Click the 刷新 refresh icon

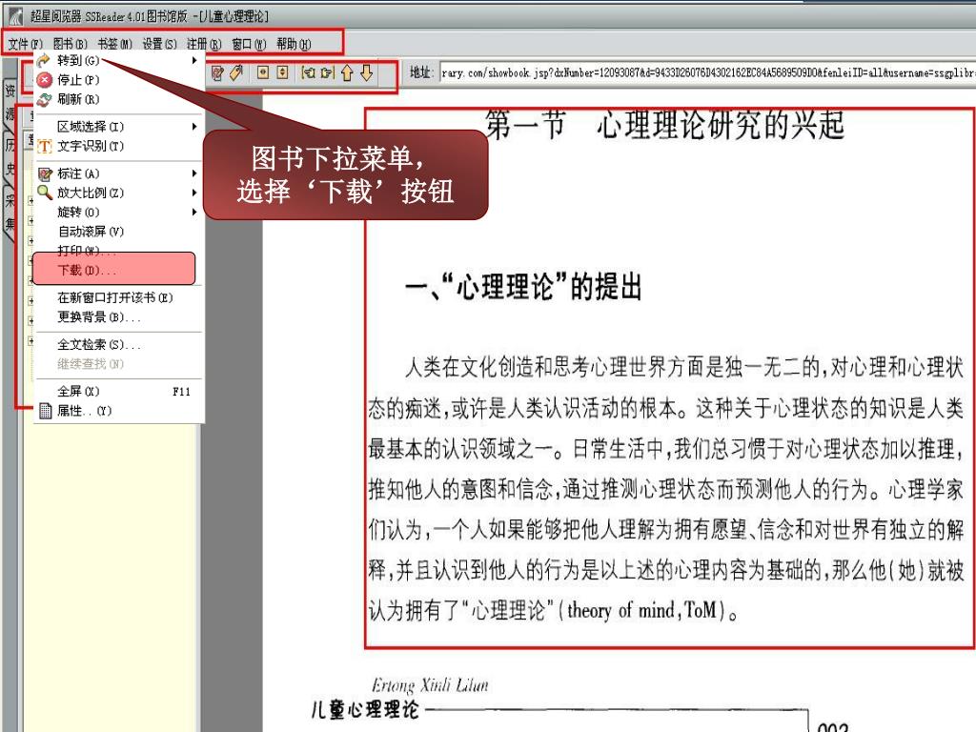coord(44,99)
